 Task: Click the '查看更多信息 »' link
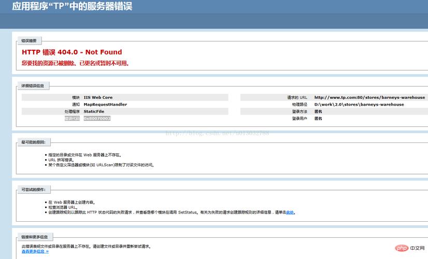pyautogui.click(x=35, y=251)
